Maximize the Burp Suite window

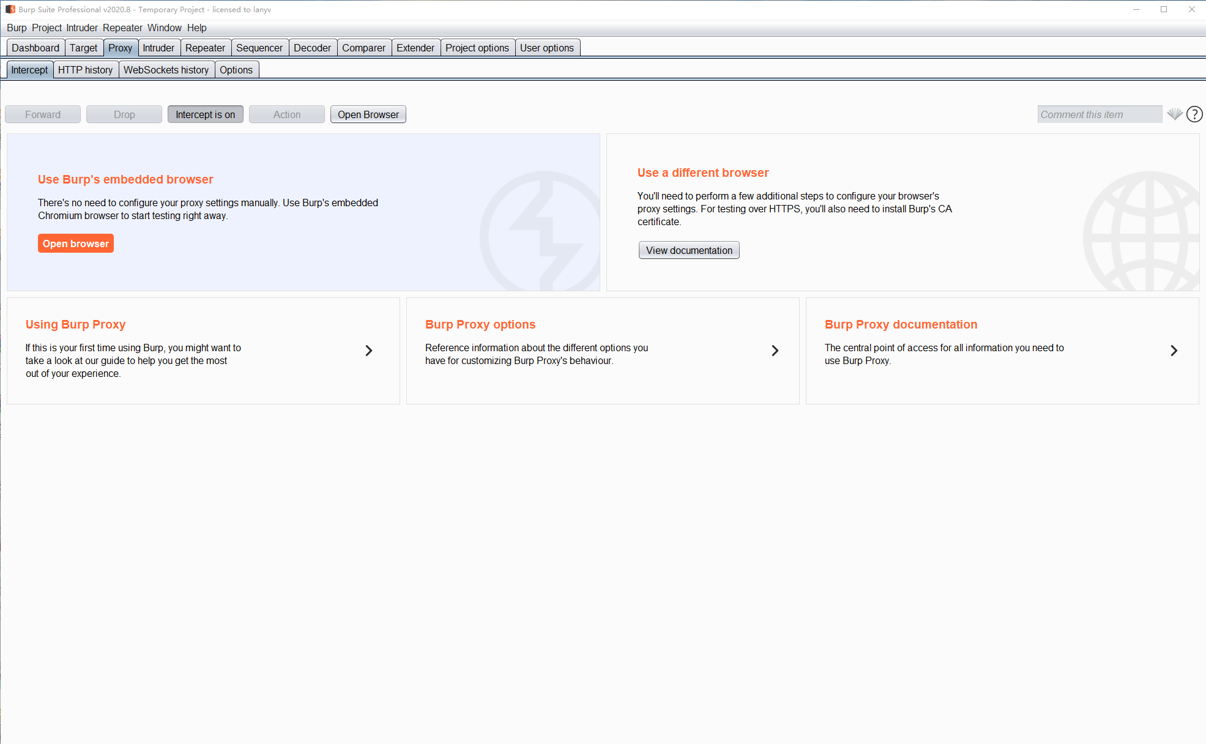pyautogui.click(x=1164, y=9)
